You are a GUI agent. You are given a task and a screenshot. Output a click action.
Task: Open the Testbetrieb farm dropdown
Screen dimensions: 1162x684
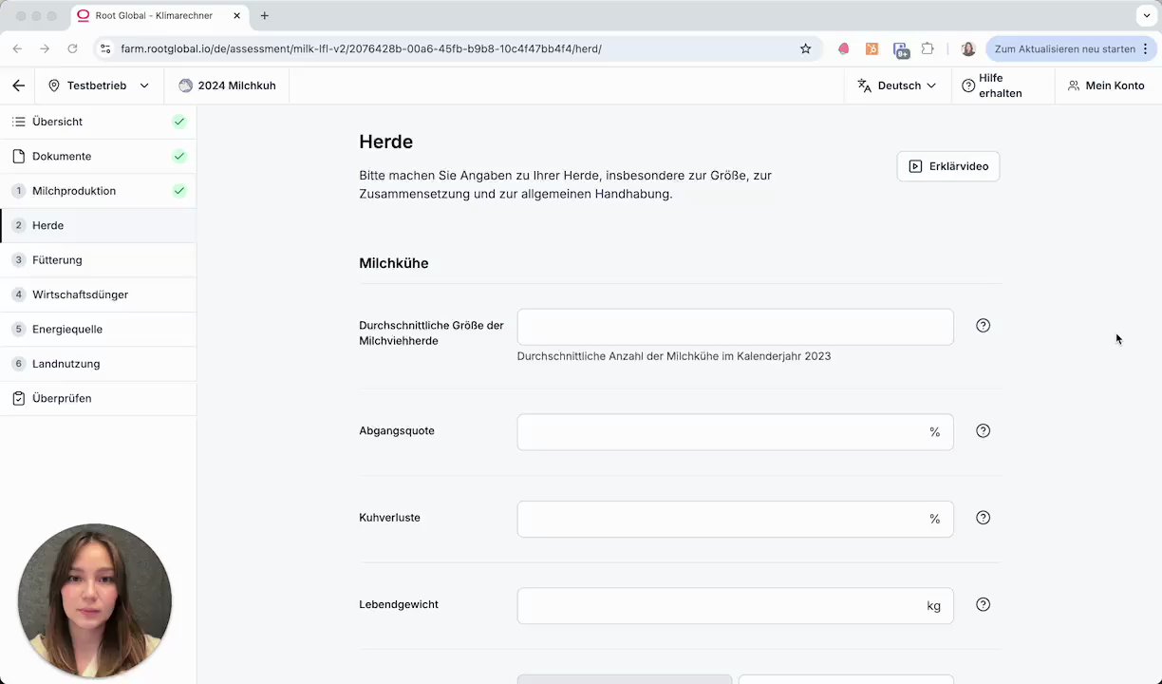(99, 85)
